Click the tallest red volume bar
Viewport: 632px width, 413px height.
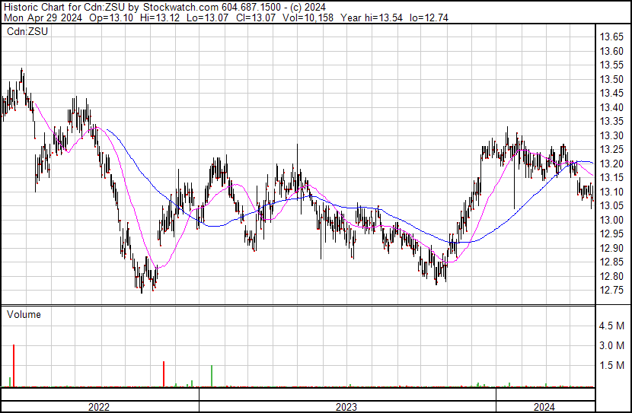point(14,365)
